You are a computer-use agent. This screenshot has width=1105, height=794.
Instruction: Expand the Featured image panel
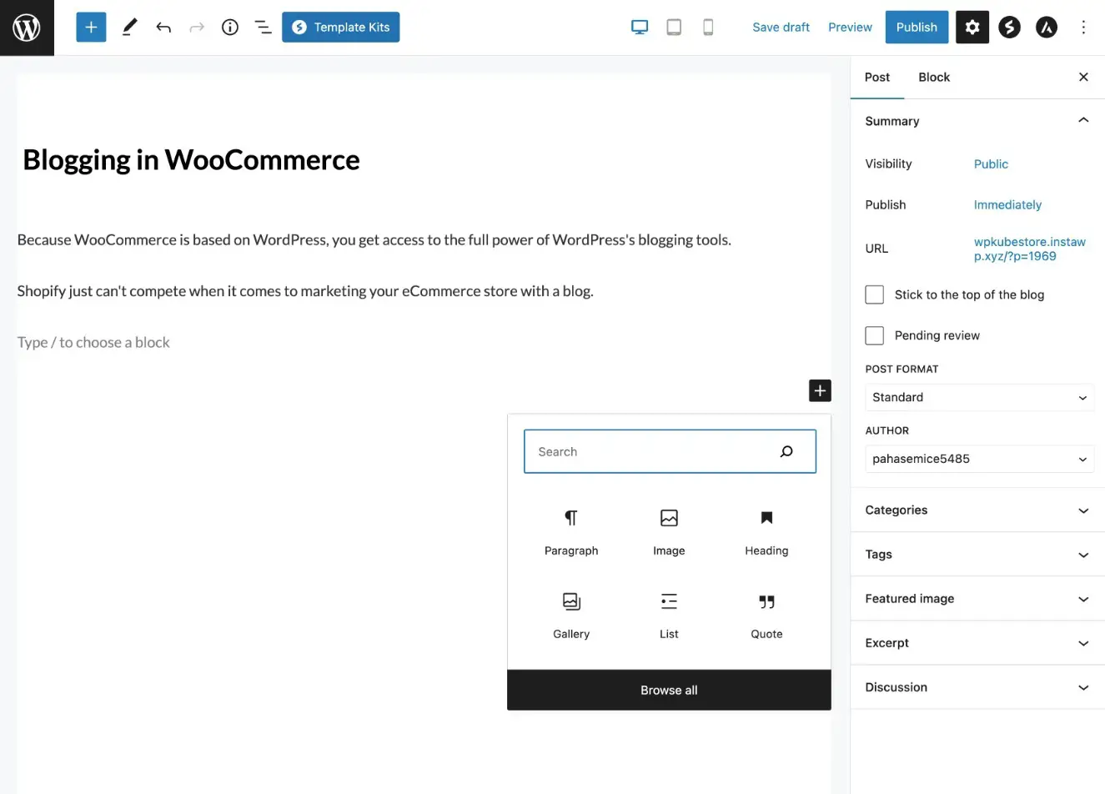[x=977, y=599]
